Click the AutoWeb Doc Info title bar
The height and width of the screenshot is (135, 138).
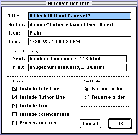[69, 3]
